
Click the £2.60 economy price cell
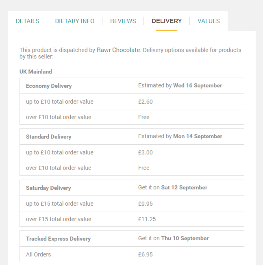(188, 102)
